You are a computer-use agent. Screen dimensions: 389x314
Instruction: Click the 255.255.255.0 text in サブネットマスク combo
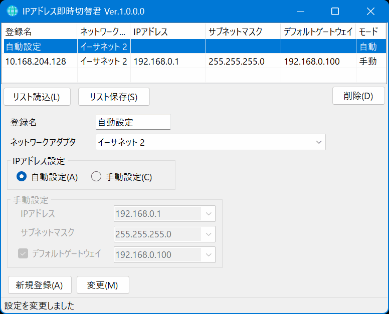point(143,234)
